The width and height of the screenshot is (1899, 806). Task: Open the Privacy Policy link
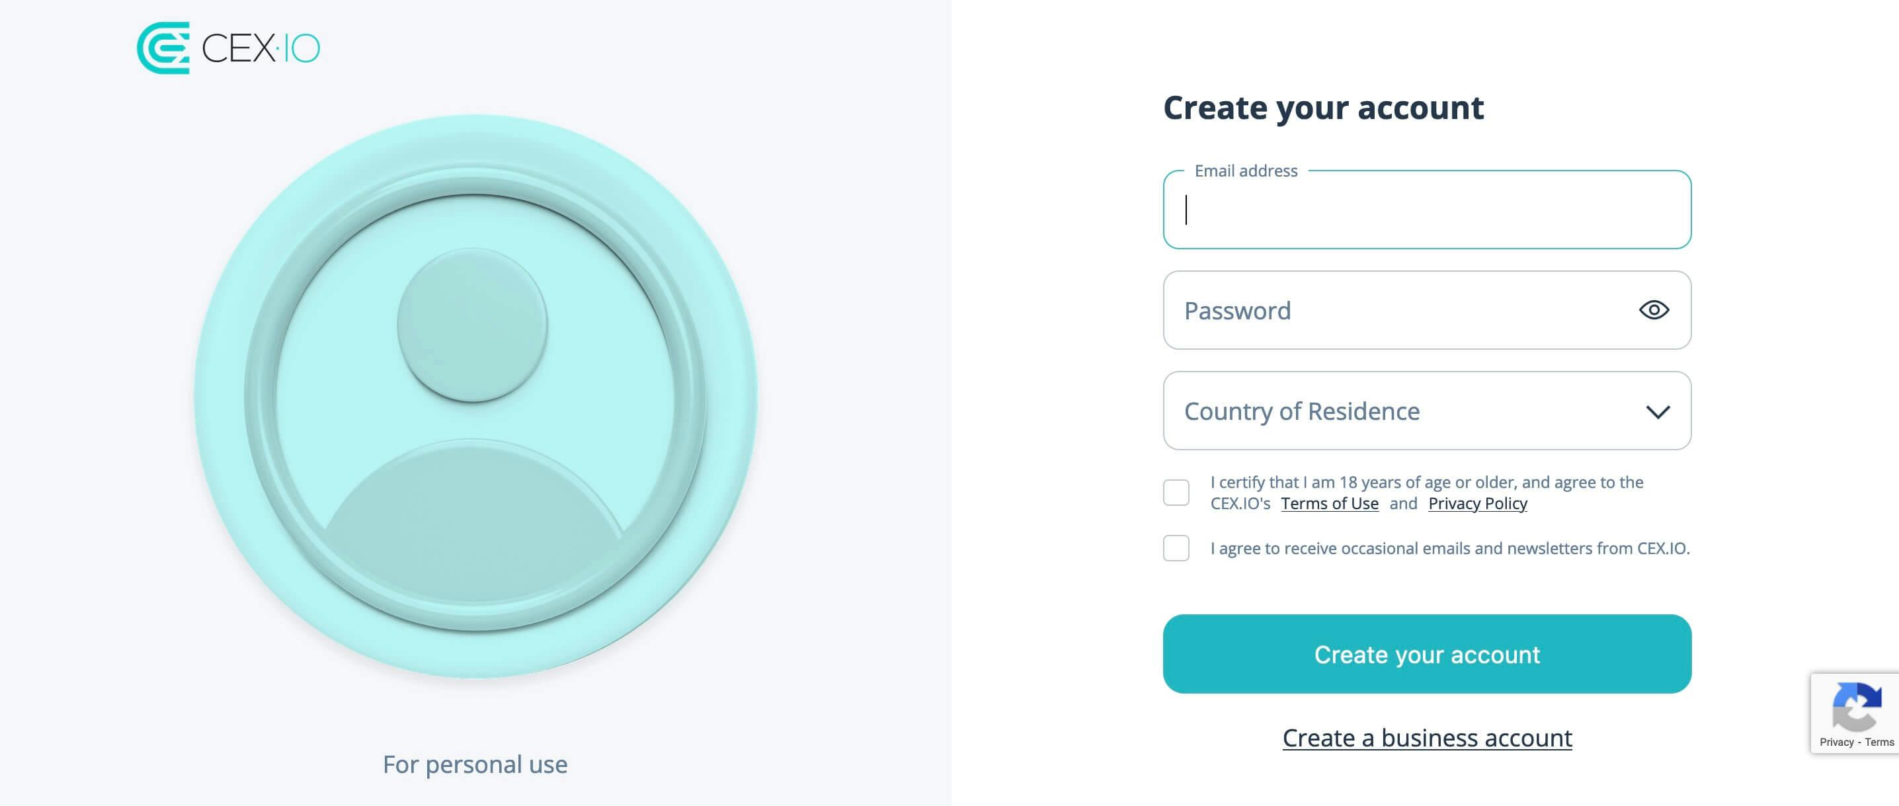1477,504
